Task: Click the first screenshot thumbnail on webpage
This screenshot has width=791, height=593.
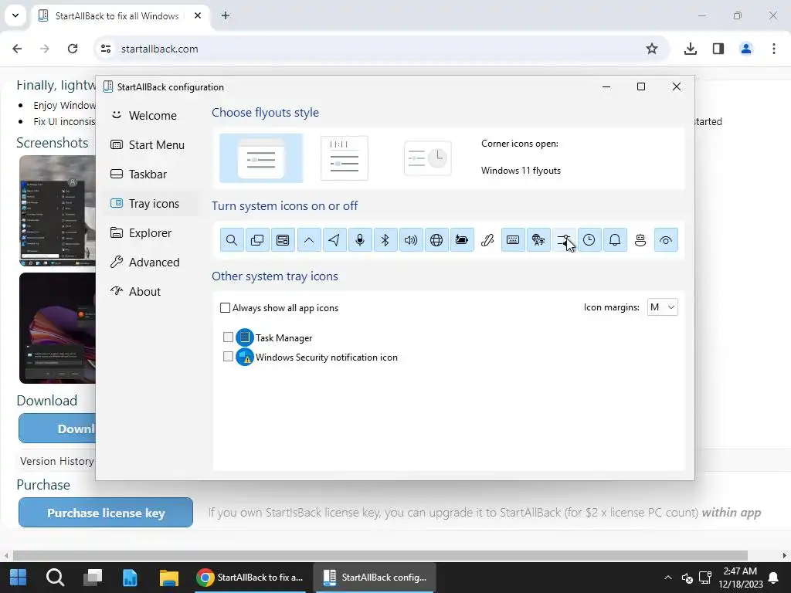Action: 57,211
